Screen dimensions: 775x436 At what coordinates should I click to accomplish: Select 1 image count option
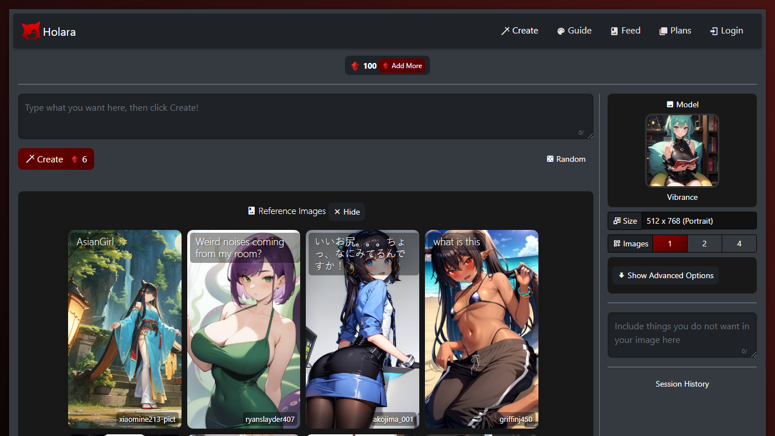point(669,244)
